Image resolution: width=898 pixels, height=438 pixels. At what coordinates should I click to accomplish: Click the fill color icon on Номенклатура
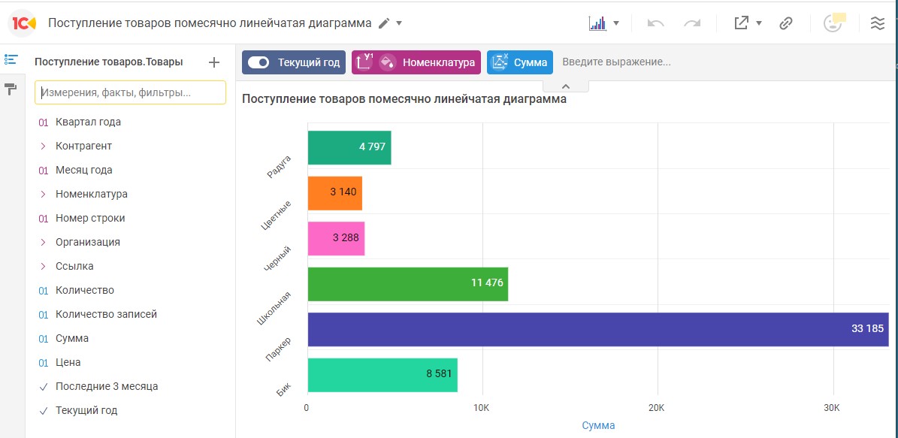click(x=387, y=62)
